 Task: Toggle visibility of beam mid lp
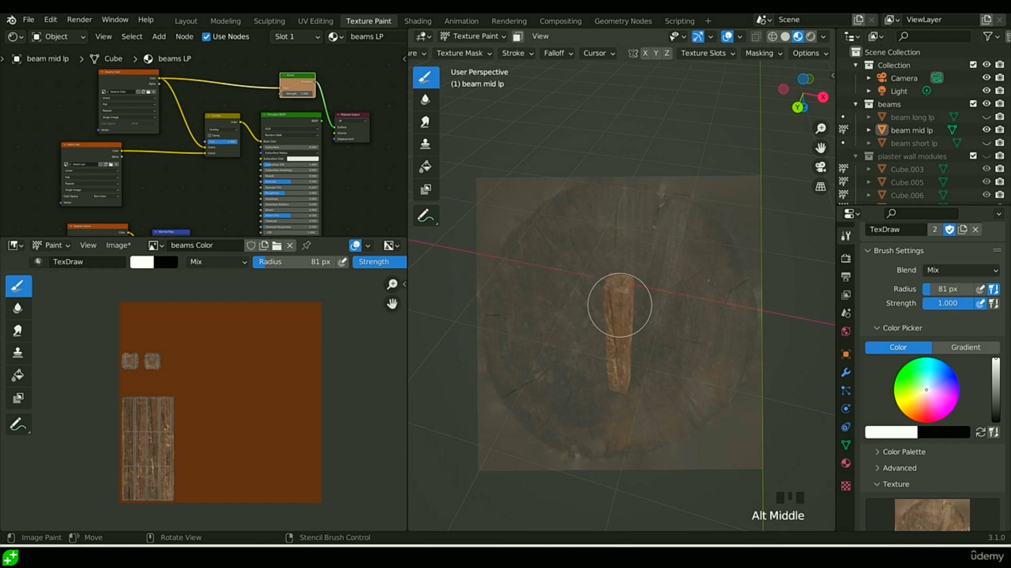coord(986,130)
